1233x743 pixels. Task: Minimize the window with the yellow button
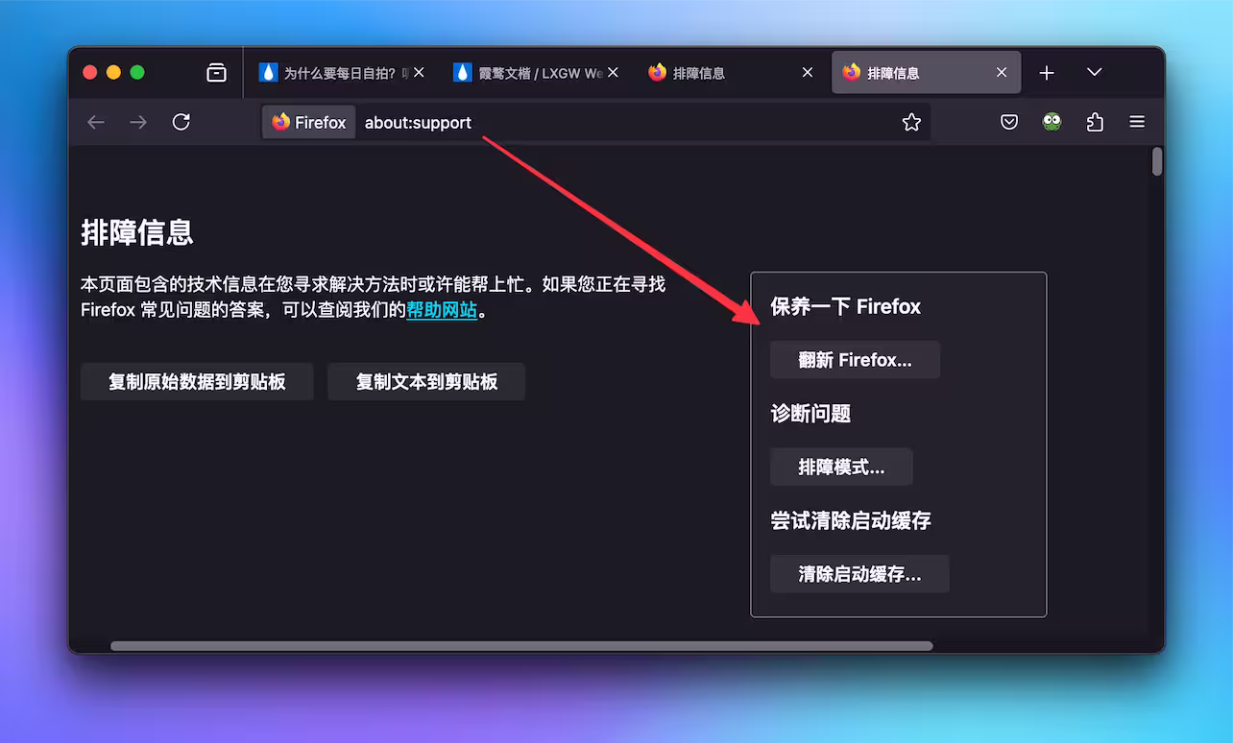pyautogui.click(x=113, y=72)
